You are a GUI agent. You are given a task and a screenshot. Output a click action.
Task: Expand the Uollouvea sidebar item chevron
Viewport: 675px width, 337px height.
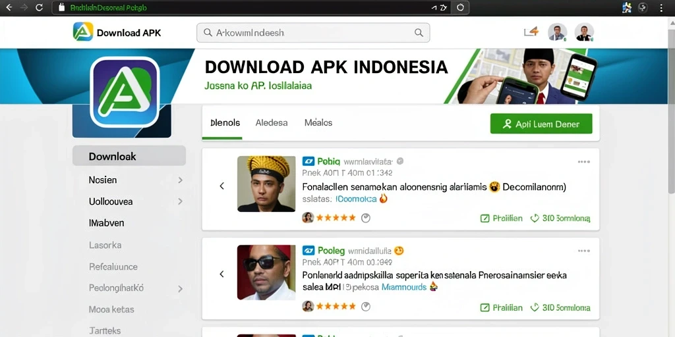[181, 201]
